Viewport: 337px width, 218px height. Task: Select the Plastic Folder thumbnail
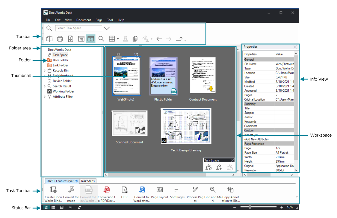pos(163,76)
